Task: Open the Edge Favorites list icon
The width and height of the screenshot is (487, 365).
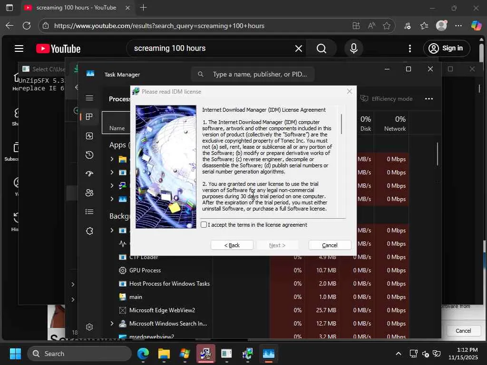Action: (x=424, y=26)
